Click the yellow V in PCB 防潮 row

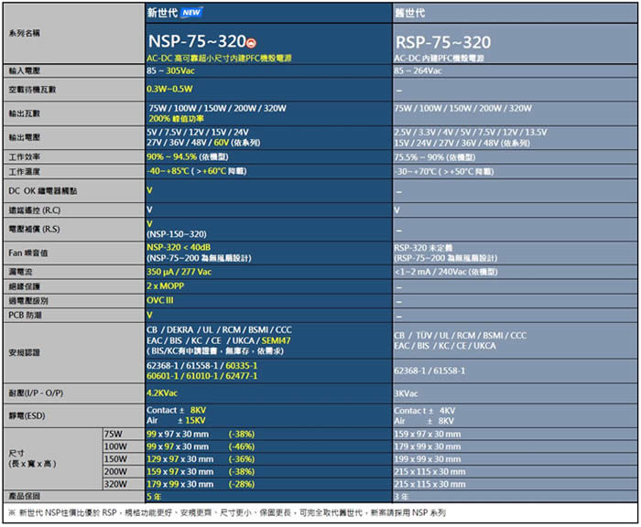(149, 314)
